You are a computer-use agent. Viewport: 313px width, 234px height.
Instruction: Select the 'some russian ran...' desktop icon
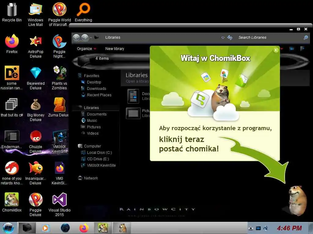tap(12, 78)
